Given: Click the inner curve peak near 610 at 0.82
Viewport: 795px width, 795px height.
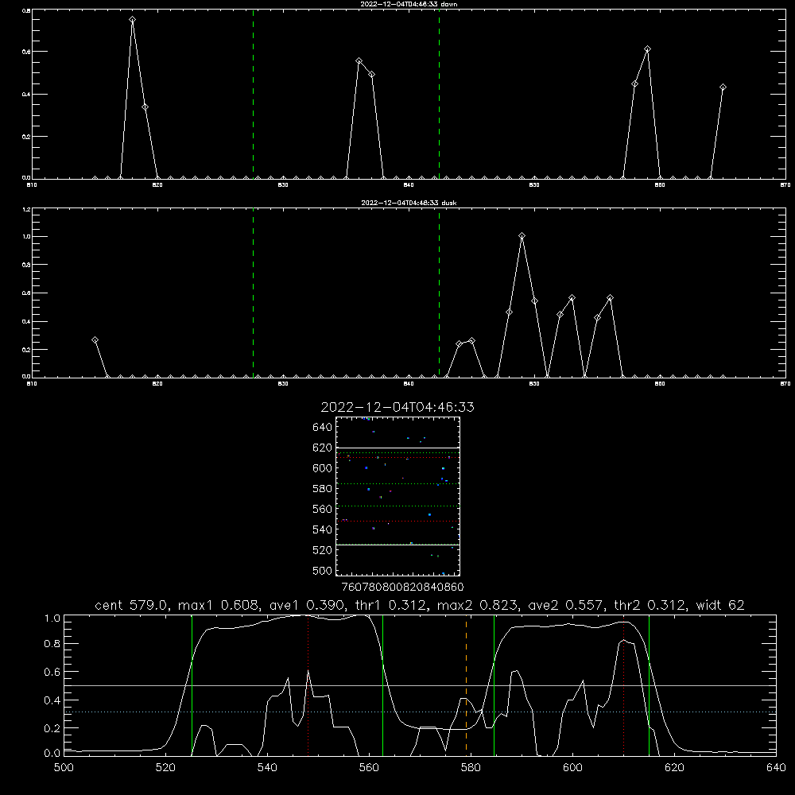Looking at the screenshot, I should pos(623,640).
